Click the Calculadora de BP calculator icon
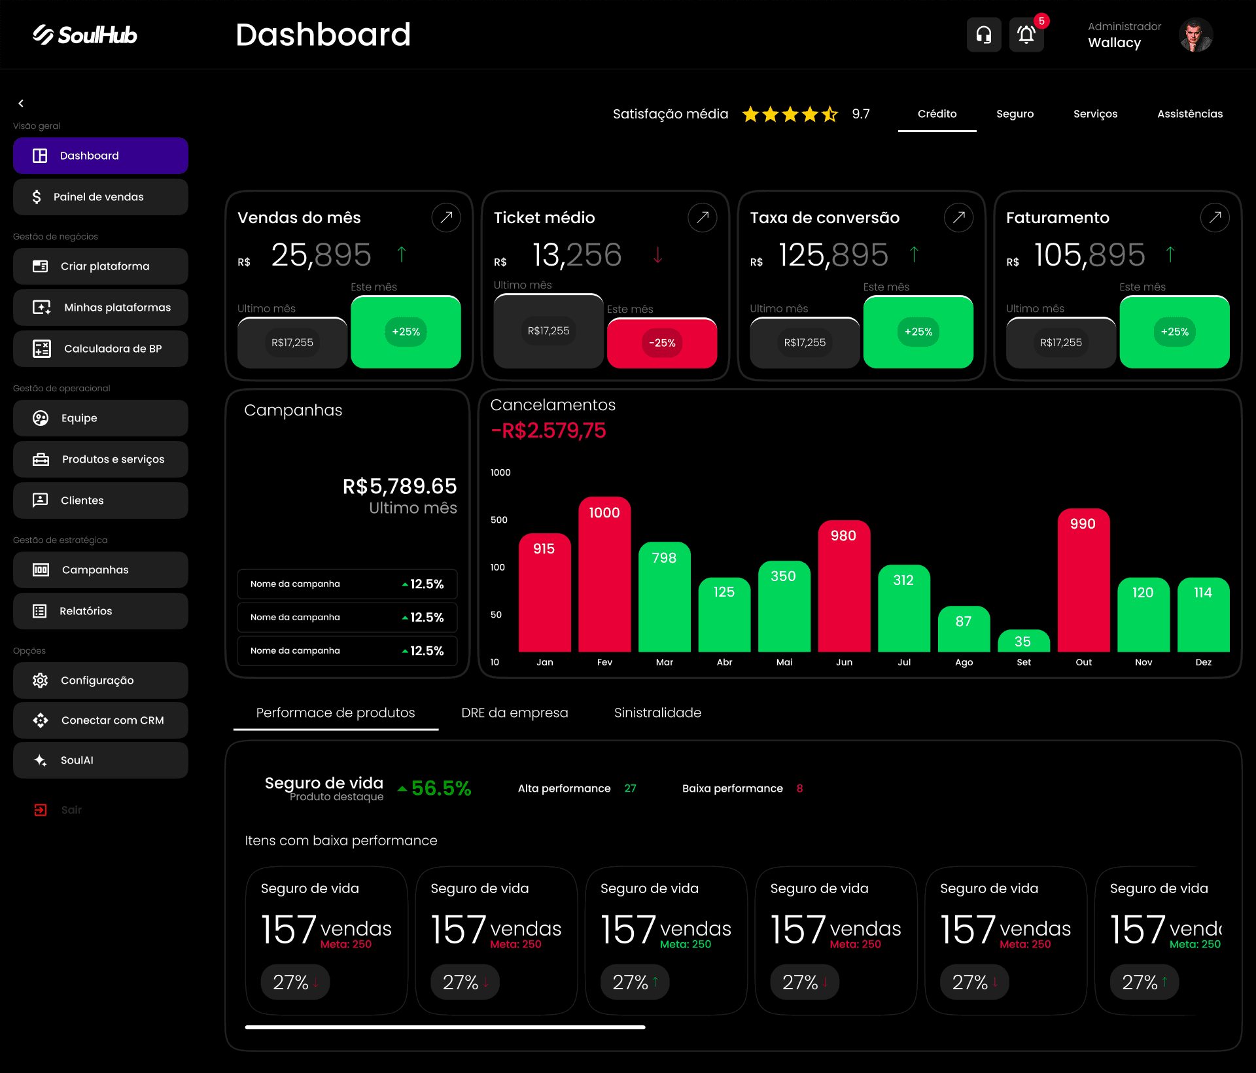Image resolution: width=1256 pixels, height=1073 pixels. point(42,349)
